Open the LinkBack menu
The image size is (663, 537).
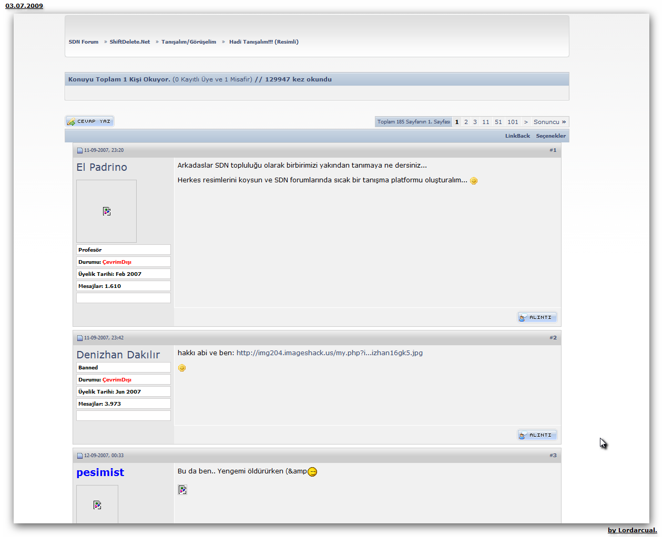[517, 136]
